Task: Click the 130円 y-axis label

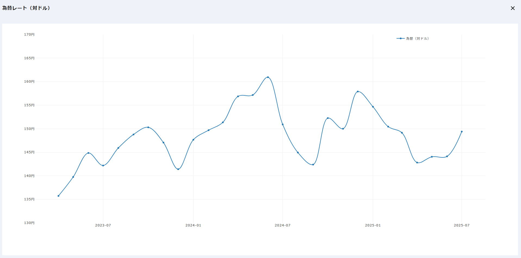Action: [29, 223]
